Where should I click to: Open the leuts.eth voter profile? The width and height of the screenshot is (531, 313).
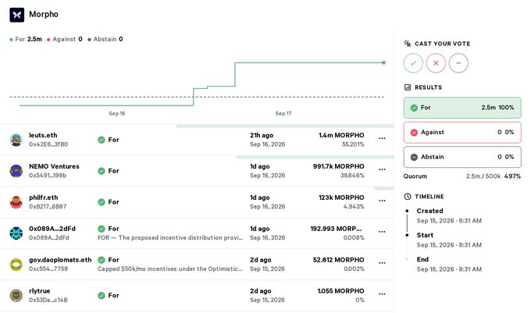point(43,135)
